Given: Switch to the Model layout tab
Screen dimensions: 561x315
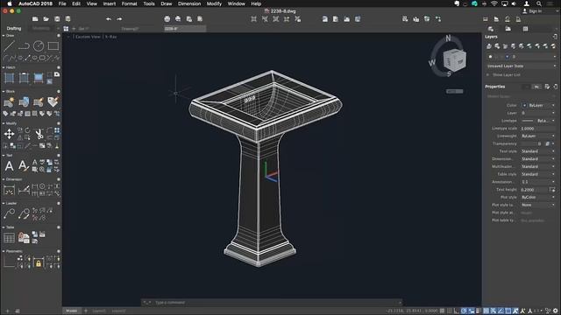Looking at the screenshot, I should (x=72, y=311).
